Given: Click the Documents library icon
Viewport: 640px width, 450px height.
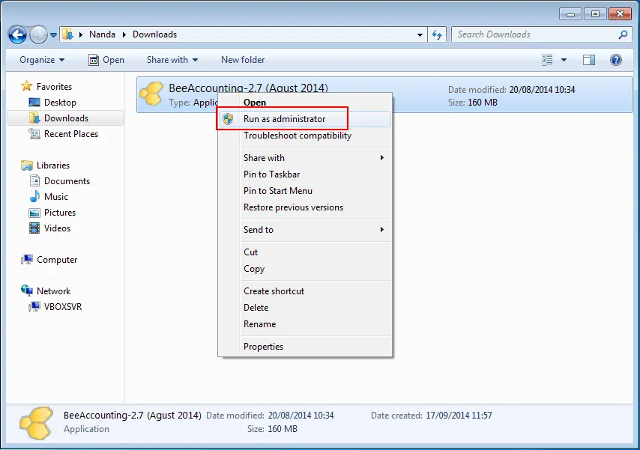Looking at the screenshot, I should [34, 180].
